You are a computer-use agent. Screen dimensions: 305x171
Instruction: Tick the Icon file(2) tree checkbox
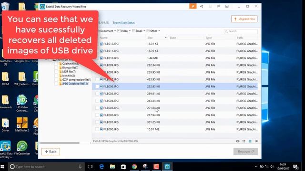(x=56, y=76)
